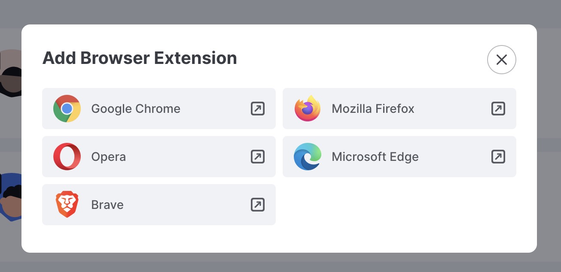Click the Add Browser Extension heading
The image size is (561, 272).
pyautogui.click(x=140, y=58)
